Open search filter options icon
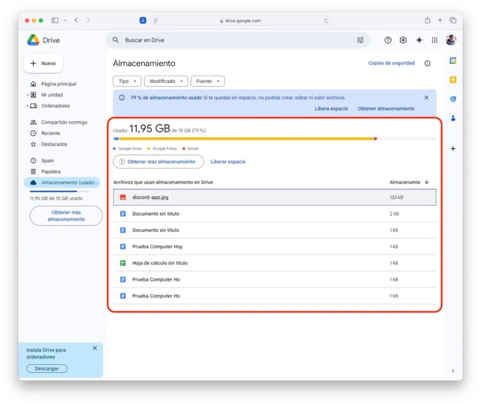Screen dimensions: 480x404 click(360, 40)
